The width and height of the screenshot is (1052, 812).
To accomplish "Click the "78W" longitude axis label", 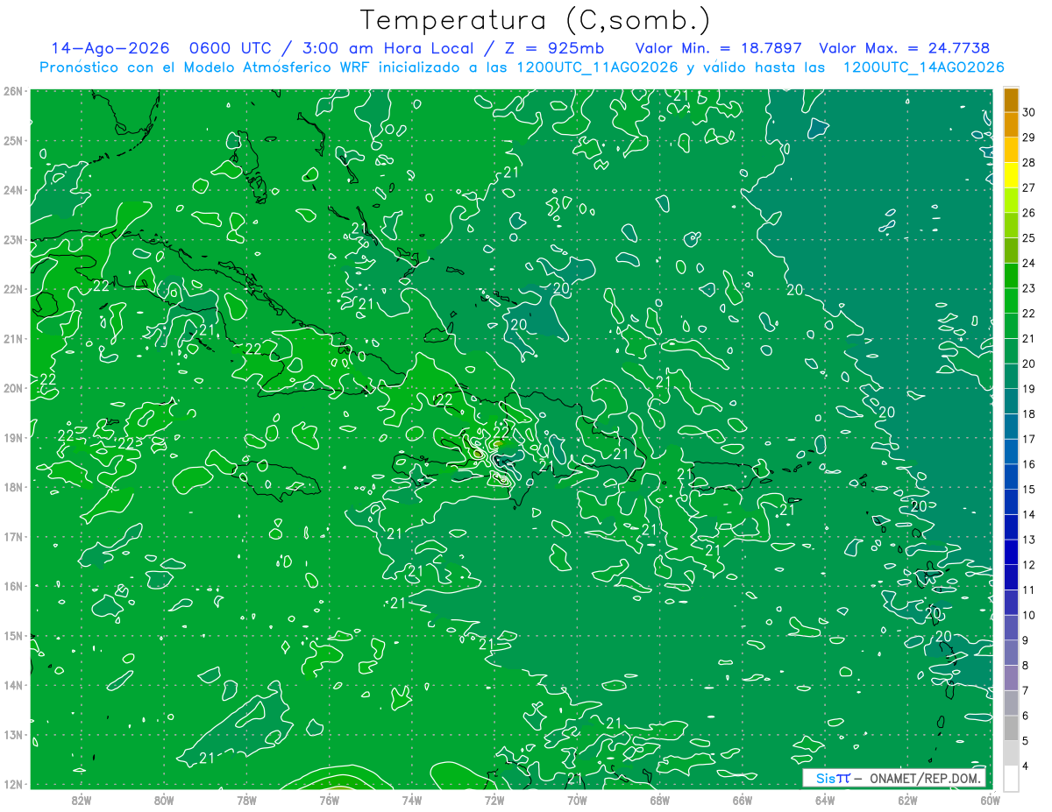I will (x=247, y=801).
